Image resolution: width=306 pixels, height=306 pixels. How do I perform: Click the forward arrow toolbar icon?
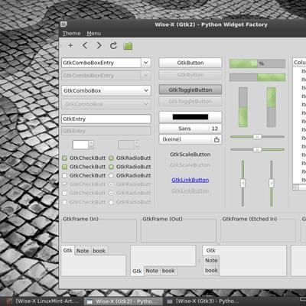[99, 46]
